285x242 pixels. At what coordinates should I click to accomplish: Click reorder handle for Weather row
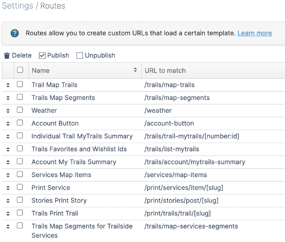coord(8,111)
